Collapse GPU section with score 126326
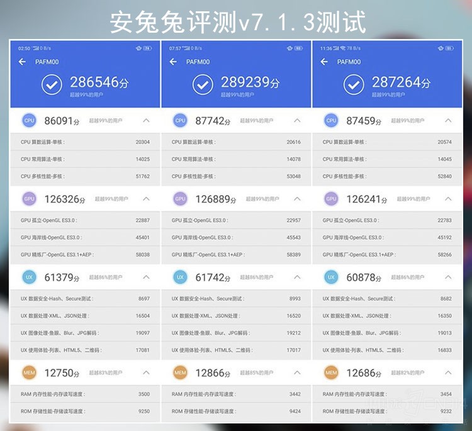 (146, 199)
